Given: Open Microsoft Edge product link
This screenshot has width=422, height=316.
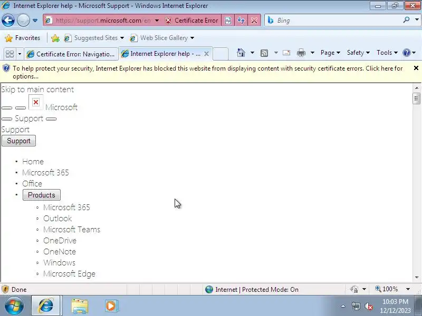Looking at the screenshot, I should click(x=69, y=274).
